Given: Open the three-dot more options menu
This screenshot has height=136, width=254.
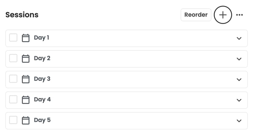Looking at the screenshot, I should pos(239,15).
